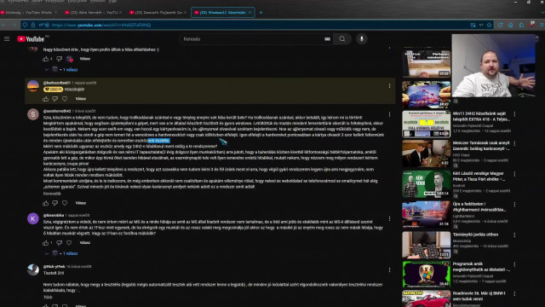Open the YouTube hamburger guide menu
Image resolution: width=545 pixels, height=307 pixels.
[x=7, y=39]
